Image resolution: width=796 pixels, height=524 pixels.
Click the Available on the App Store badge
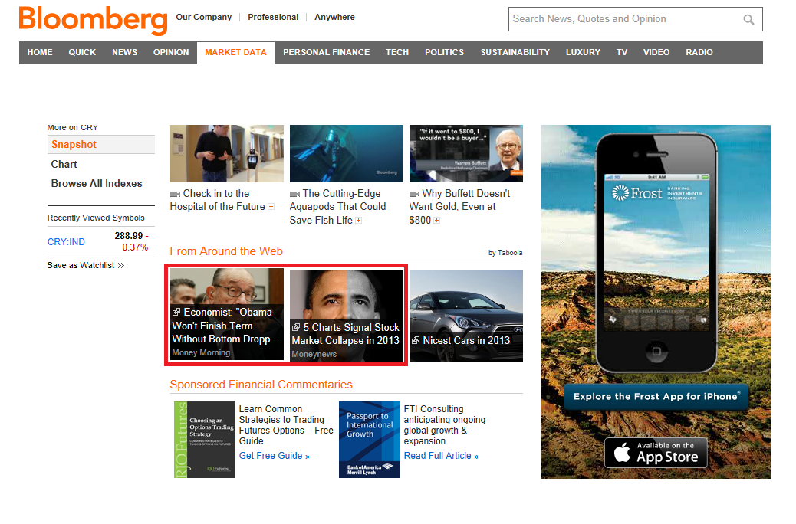pos(656,453)
